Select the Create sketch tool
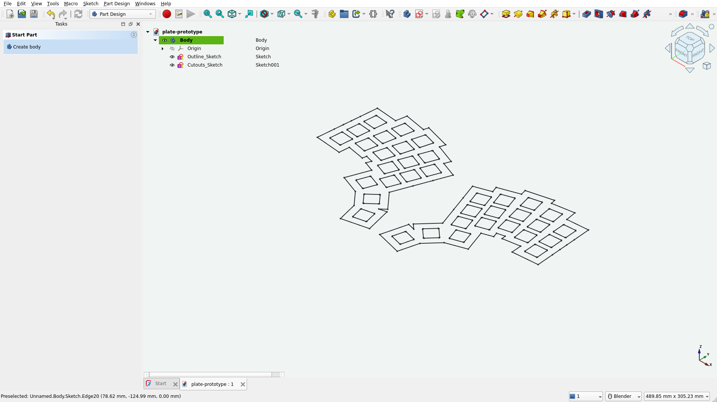This screenshot has width=717, height=402. click(x=420, y=14)
